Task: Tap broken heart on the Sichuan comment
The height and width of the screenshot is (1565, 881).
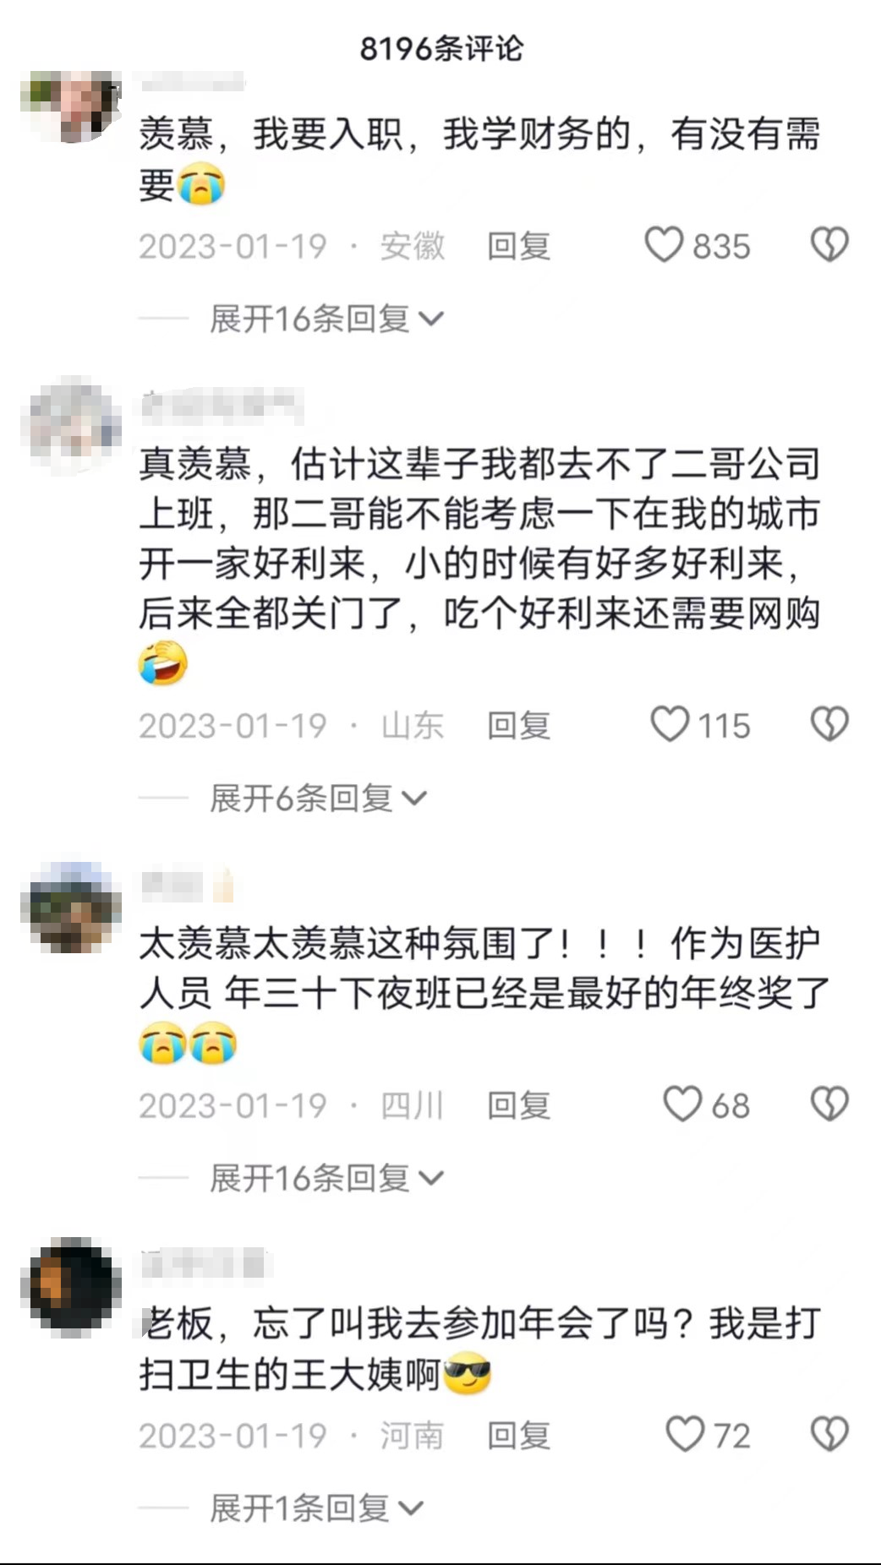Action: [829, 1104]
